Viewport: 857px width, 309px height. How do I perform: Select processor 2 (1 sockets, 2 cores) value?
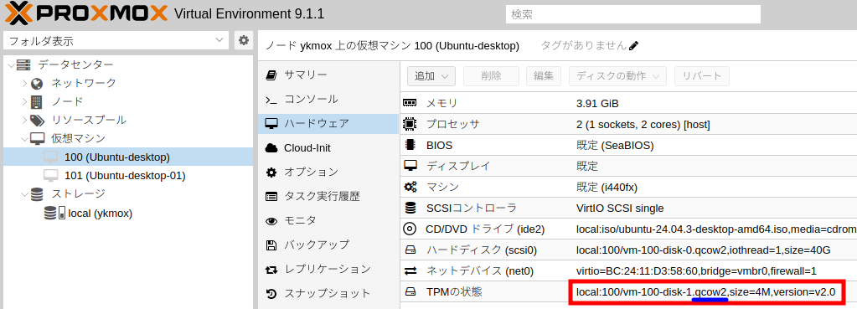point(643,125)
